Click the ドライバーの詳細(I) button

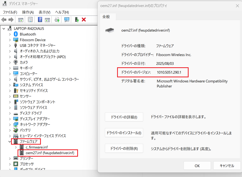(124, 117)
